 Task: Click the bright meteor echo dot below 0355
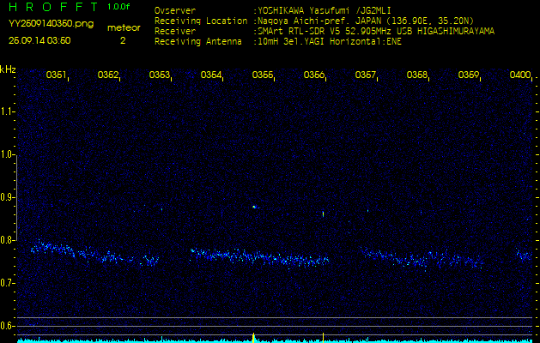pos(253,207)
